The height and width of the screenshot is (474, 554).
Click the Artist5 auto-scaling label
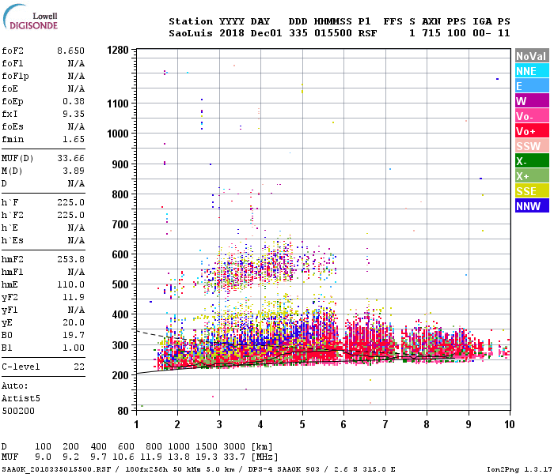tap(21, 398)
